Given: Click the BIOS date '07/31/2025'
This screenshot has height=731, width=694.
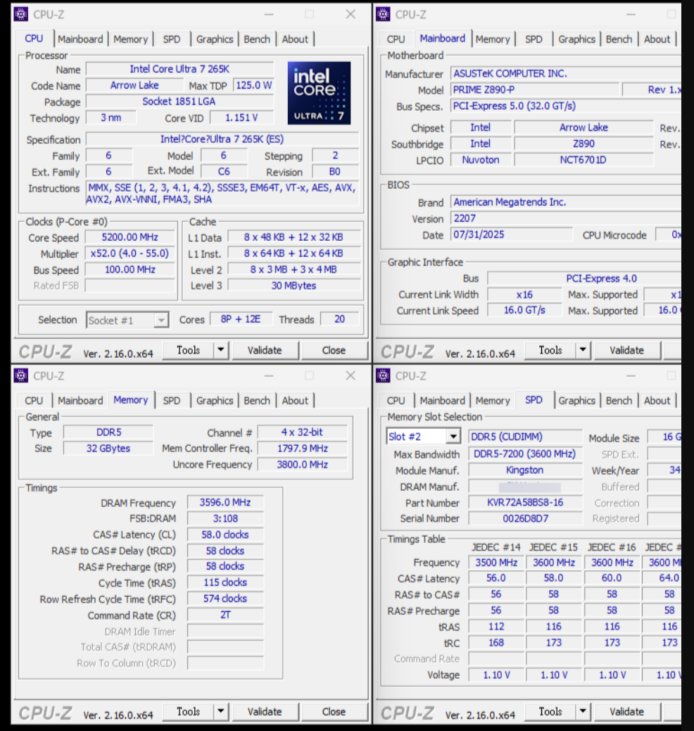Looking at the screenshot, I should coord(511,235).
